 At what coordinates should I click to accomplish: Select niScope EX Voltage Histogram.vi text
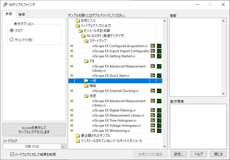(116, 126)
